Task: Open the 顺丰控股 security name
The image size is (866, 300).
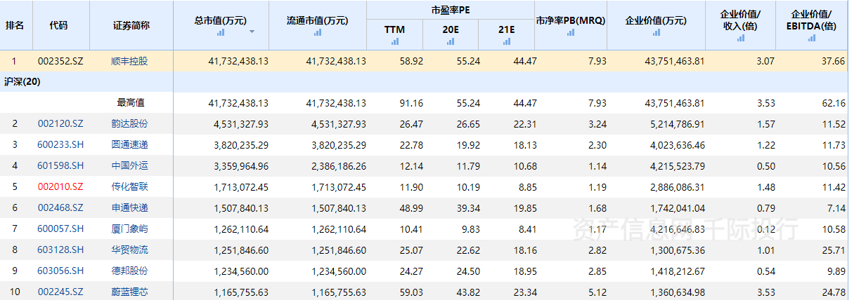Action: pyautogui.click(x=130, y=61)
